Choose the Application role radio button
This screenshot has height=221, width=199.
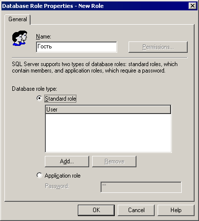[39, 175]
